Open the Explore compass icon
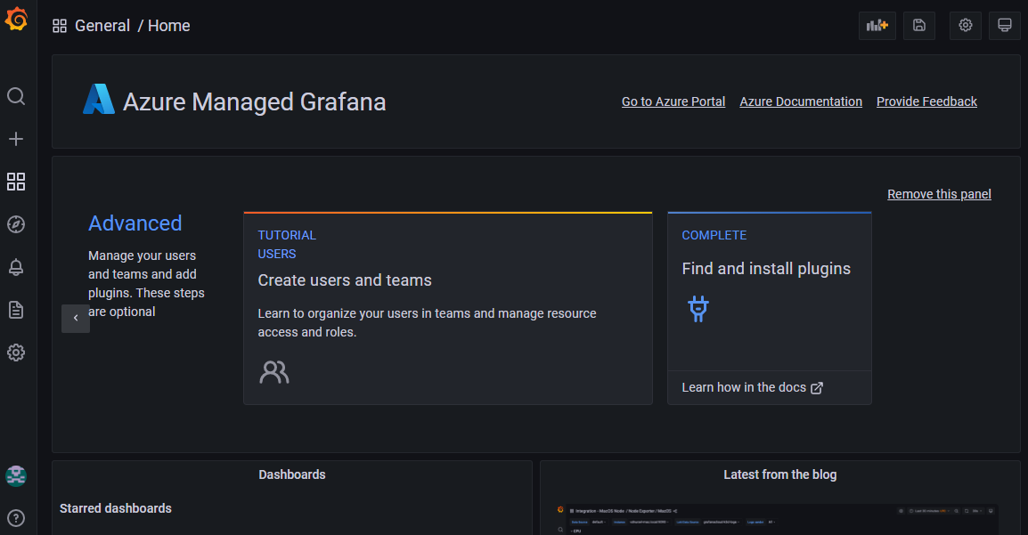Image resolution: width=1028 pixels, height=535 pixels. (x=16, y=224)
